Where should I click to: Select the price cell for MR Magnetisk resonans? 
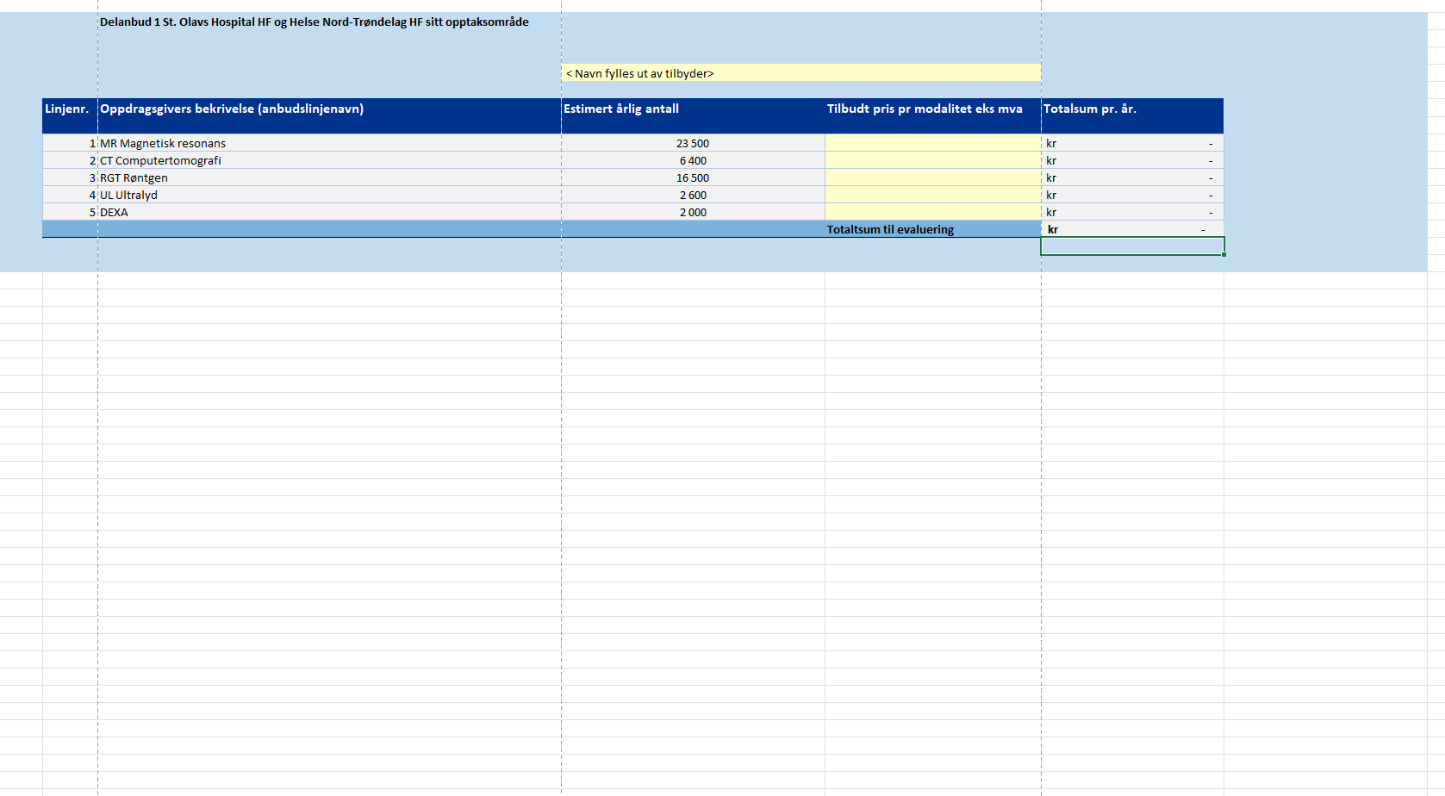(x=932, y=143)
